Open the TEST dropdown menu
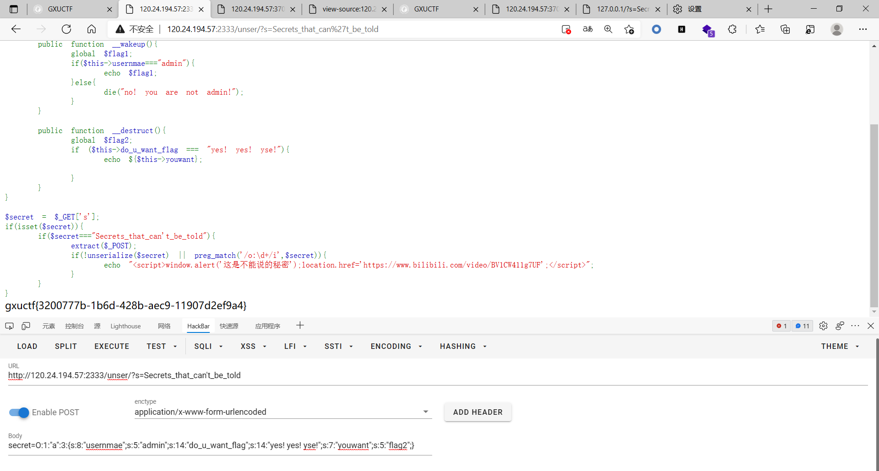Image resolution: width=879 pixels, height=471 pixels. pyautogui.click(x=162, y=347)
